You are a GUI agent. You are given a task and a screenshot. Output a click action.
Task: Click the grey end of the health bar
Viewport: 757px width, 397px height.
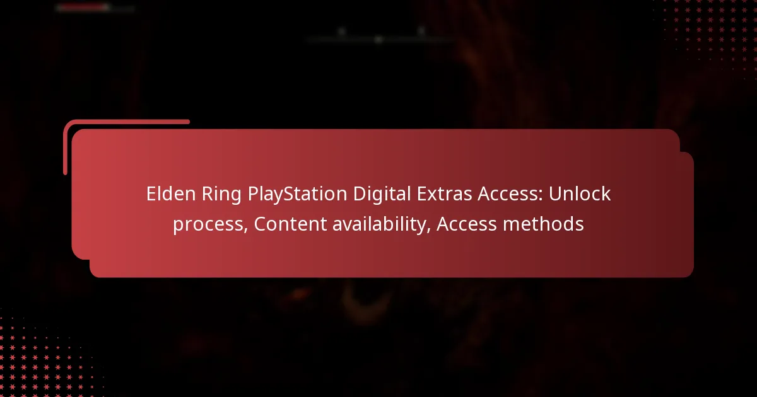122,9
